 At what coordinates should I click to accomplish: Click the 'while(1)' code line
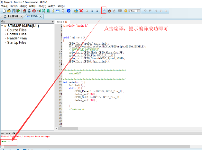click(75, 88)
